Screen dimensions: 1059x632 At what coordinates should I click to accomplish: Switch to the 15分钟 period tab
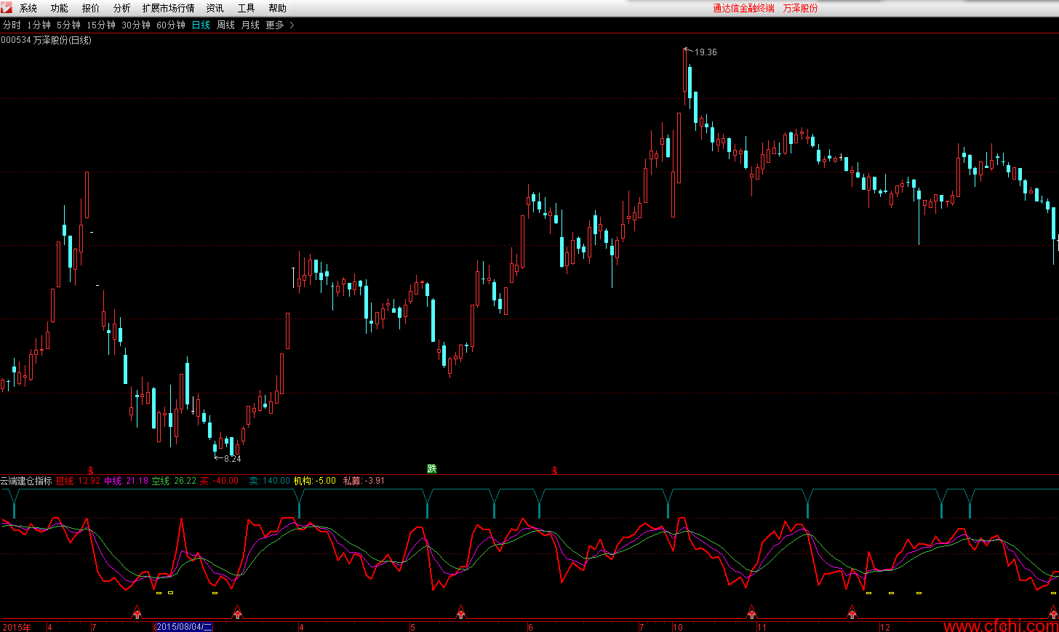click(x=101, y=25)
